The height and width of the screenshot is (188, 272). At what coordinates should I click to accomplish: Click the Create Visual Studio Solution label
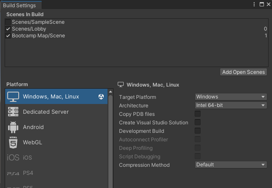click(x=153, y=123)
